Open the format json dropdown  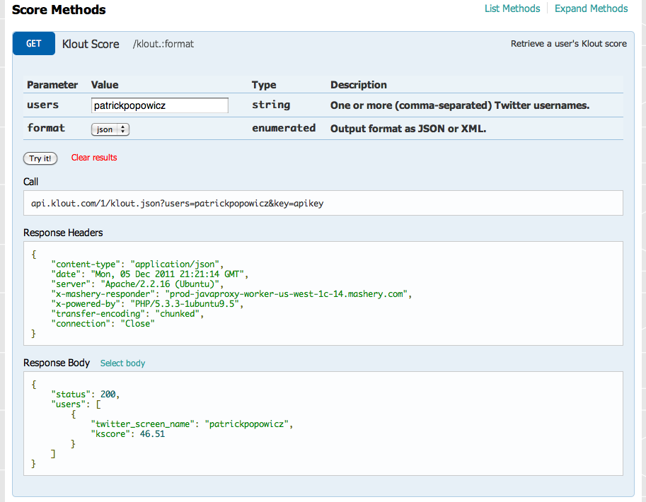click(x=110, y=129)
